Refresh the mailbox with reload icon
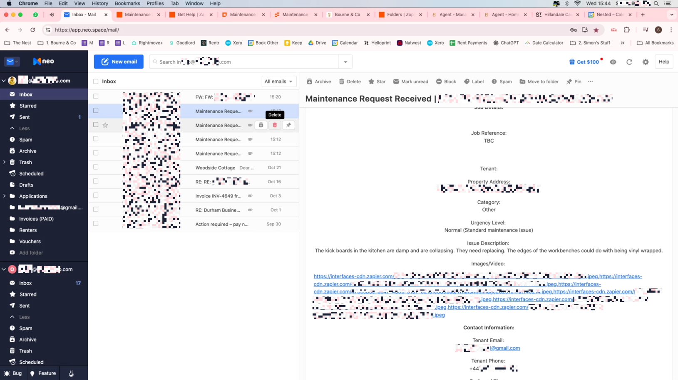The height and width of the screenshot is (380, 678). [629, 62]
